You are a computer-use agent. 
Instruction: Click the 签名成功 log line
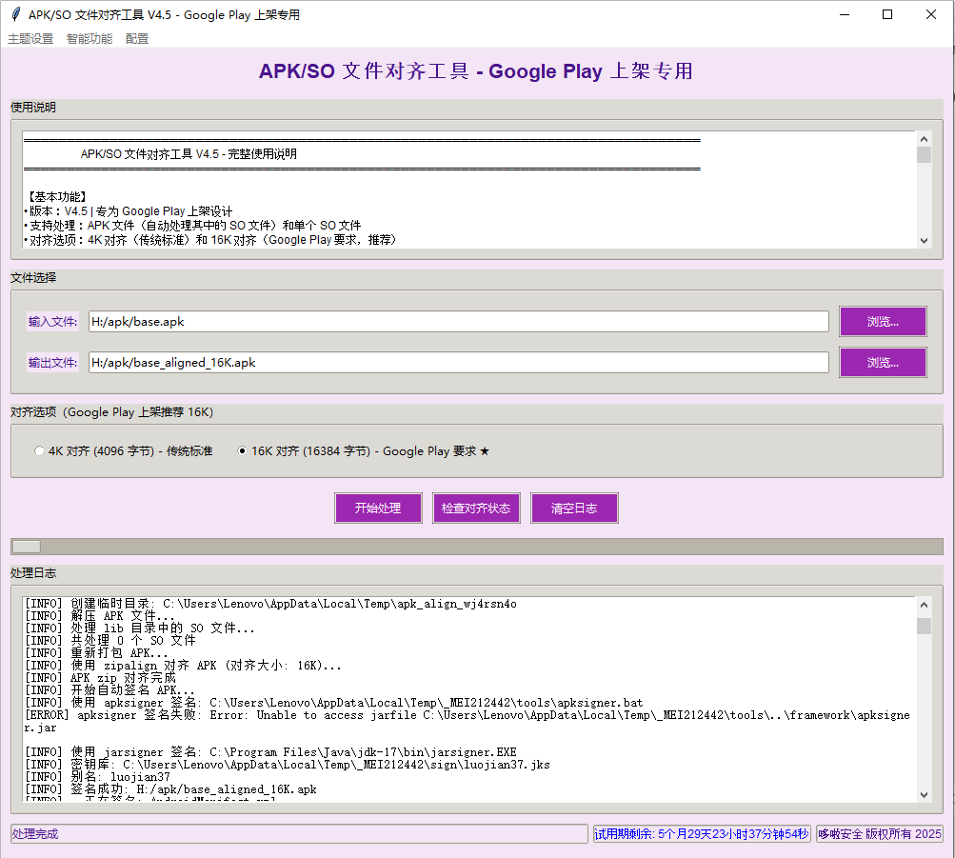(170, 789)
